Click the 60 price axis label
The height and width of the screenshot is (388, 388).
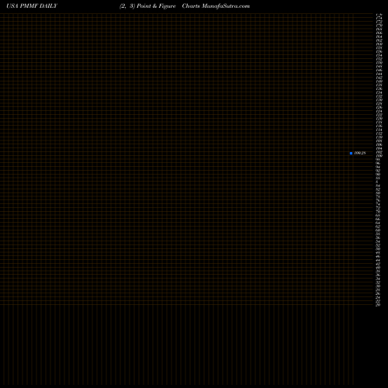tap(378, 230)
